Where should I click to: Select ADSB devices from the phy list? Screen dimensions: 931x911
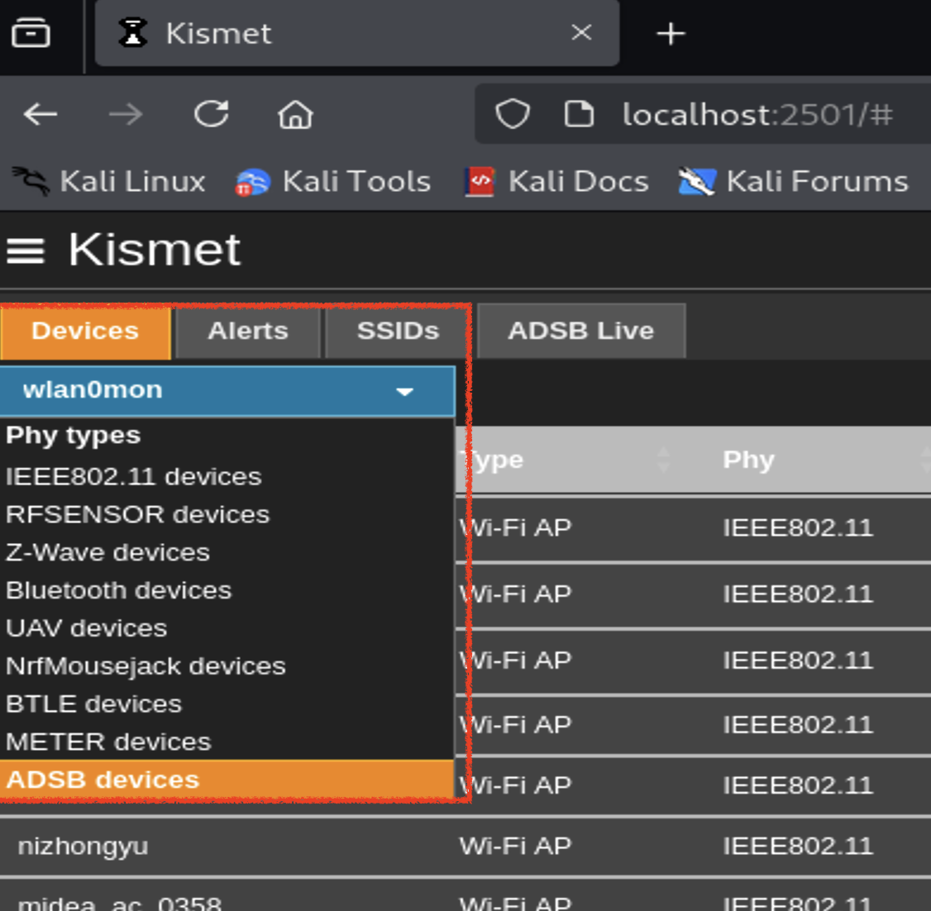click(101, 779)
